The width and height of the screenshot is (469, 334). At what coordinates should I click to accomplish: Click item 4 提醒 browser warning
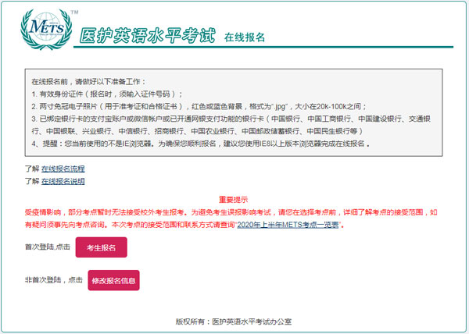click(200, 144)
